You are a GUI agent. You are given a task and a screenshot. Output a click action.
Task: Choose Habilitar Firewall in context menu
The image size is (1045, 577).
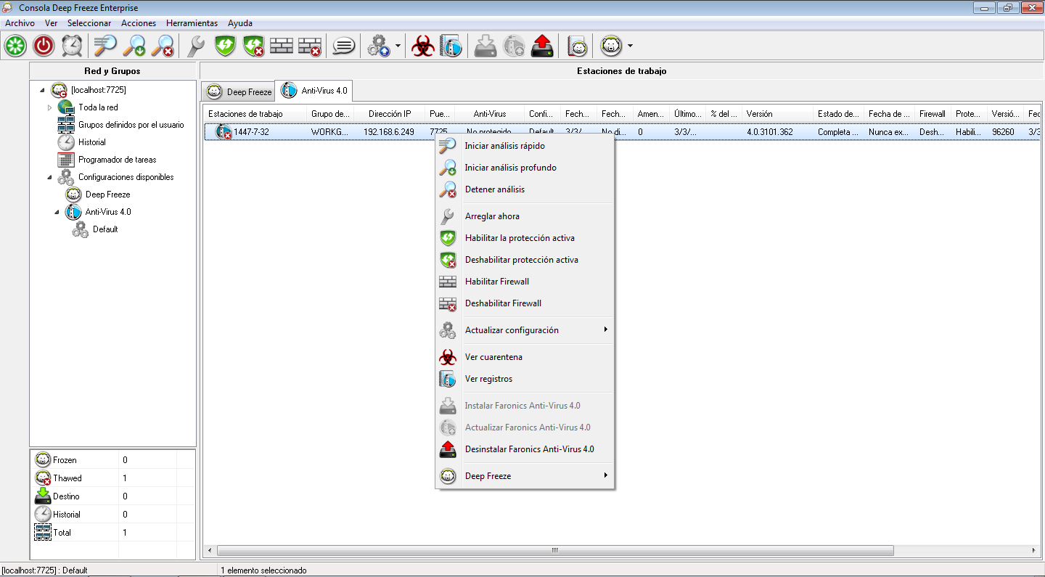pos(525,282)
